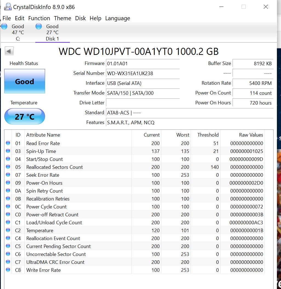Image resolution: width=281 pixels, height=289 pixels.
Task: Select the Write Error Rate attribute name
Action: [44, 270]
